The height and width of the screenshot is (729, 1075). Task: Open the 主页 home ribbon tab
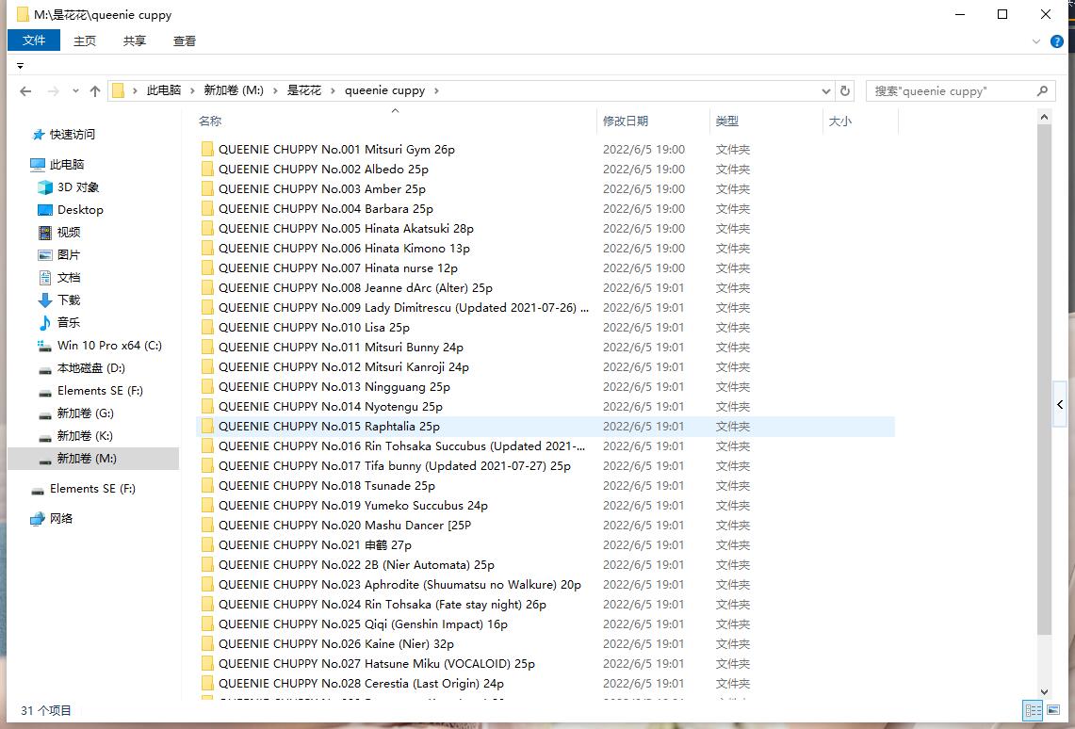(x=85, y=41)
